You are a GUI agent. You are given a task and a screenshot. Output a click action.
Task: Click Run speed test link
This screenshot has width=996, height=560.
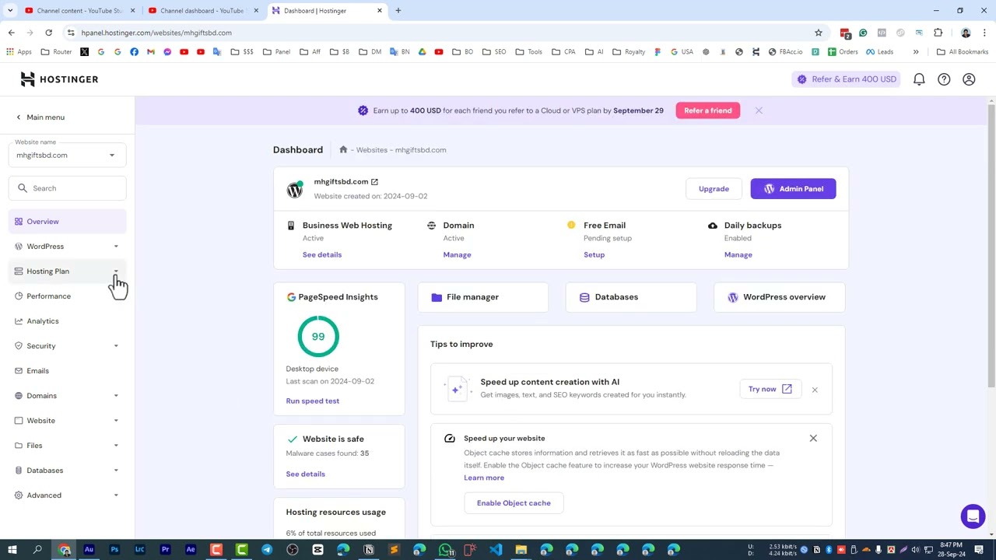(x=312, y=401)
